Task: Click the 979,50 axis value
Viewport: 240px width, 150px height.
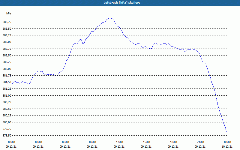Action: 7,136
